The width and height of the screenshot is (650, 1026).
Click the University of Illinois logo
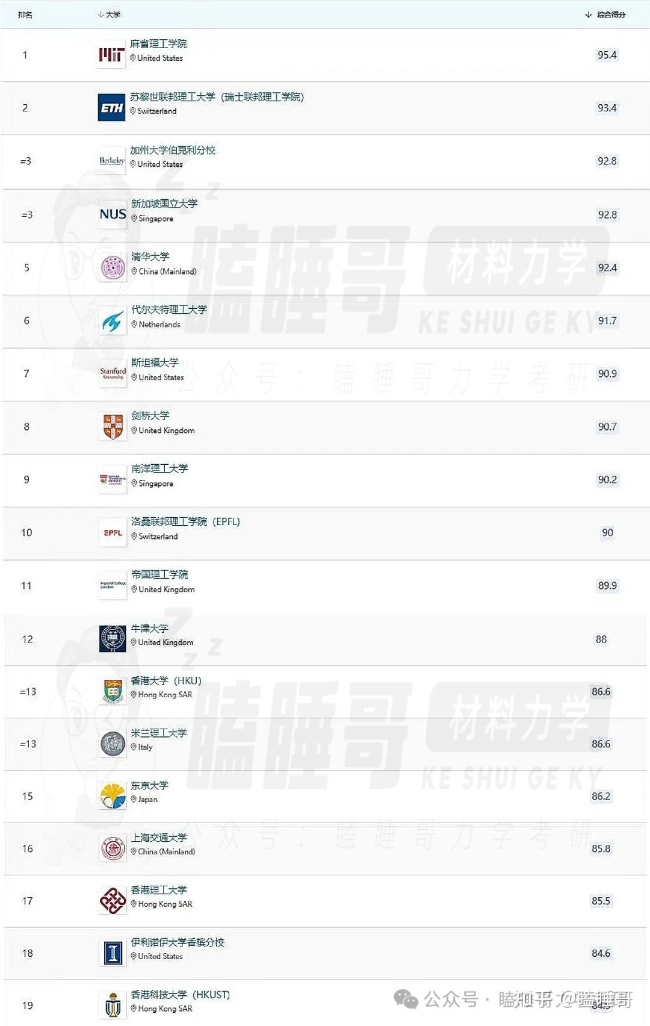[113, 953]
